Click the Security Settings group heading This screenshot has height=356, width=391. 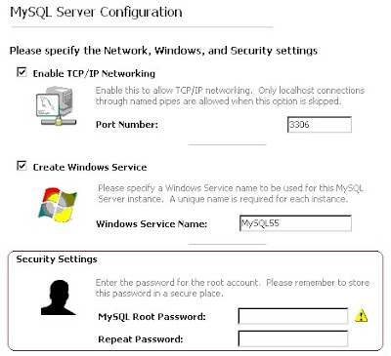(x=57, y=259)
